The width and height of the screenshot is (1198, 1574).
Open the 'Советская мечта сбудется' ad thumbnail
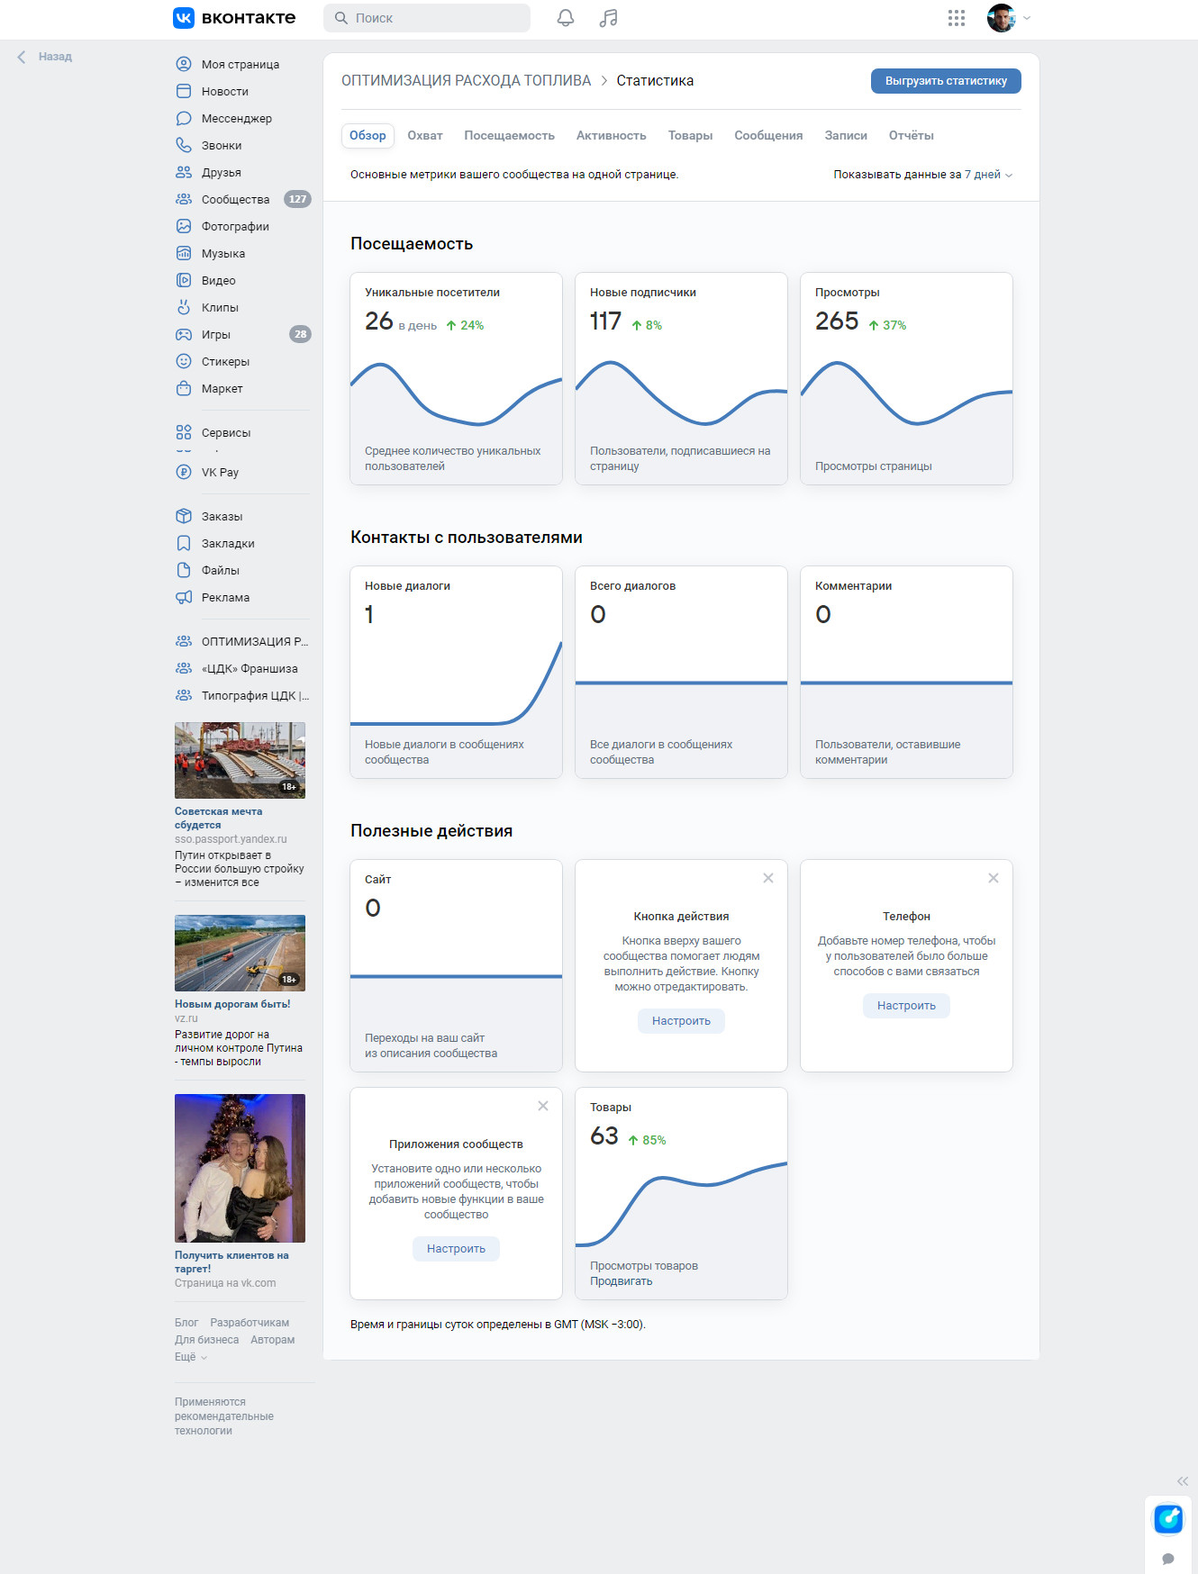[x=240, y=760]
